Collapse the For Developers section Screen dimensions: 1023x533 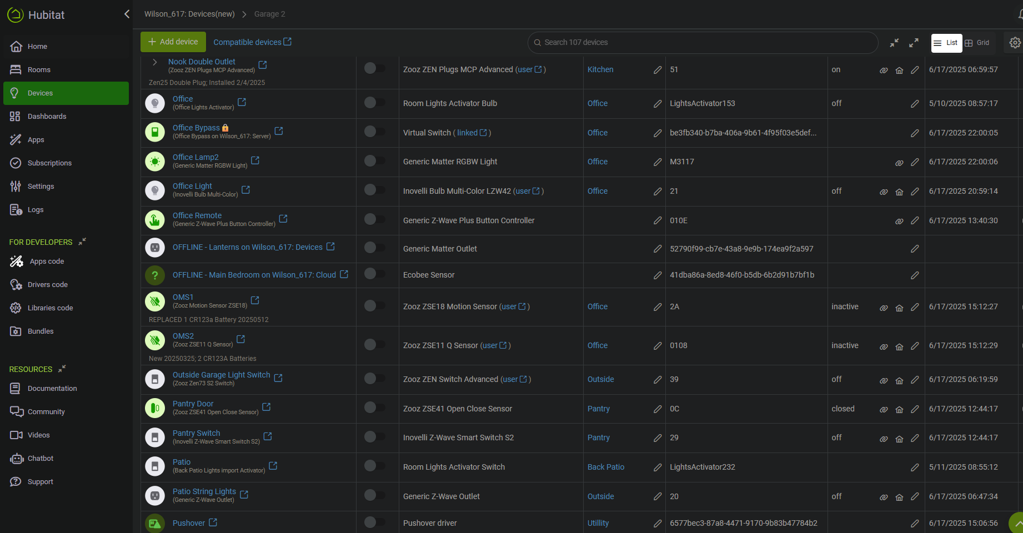pyautogui.click(x=82, y=242)
